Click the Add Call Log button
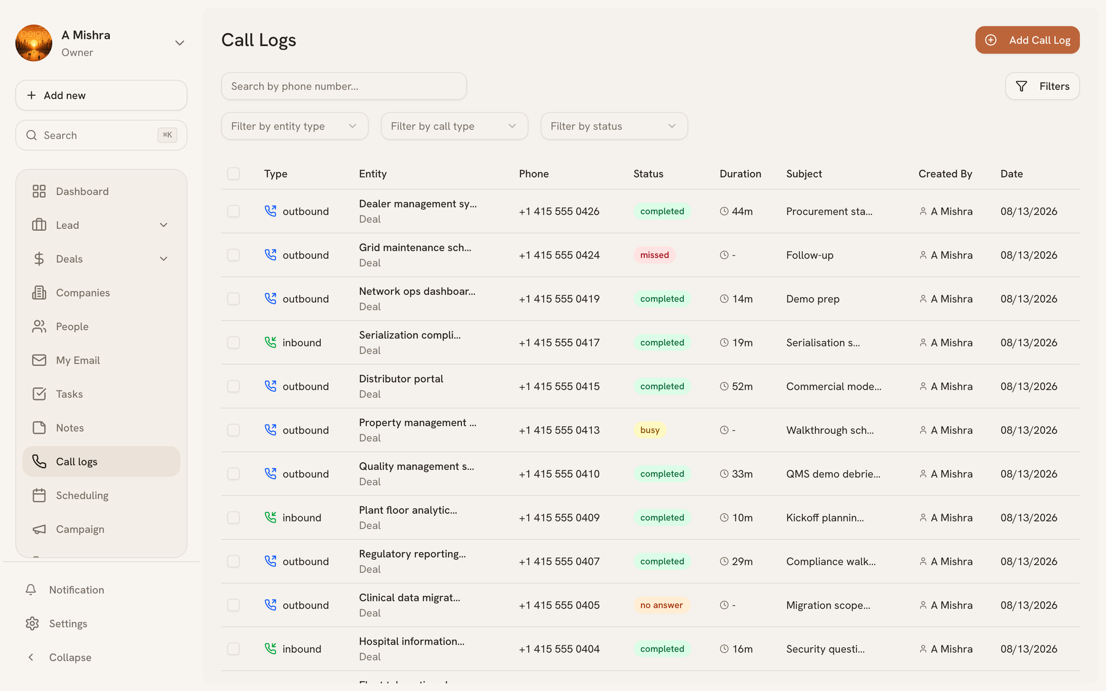The height and width of the screenshot is (691, 1106). 1027,40
